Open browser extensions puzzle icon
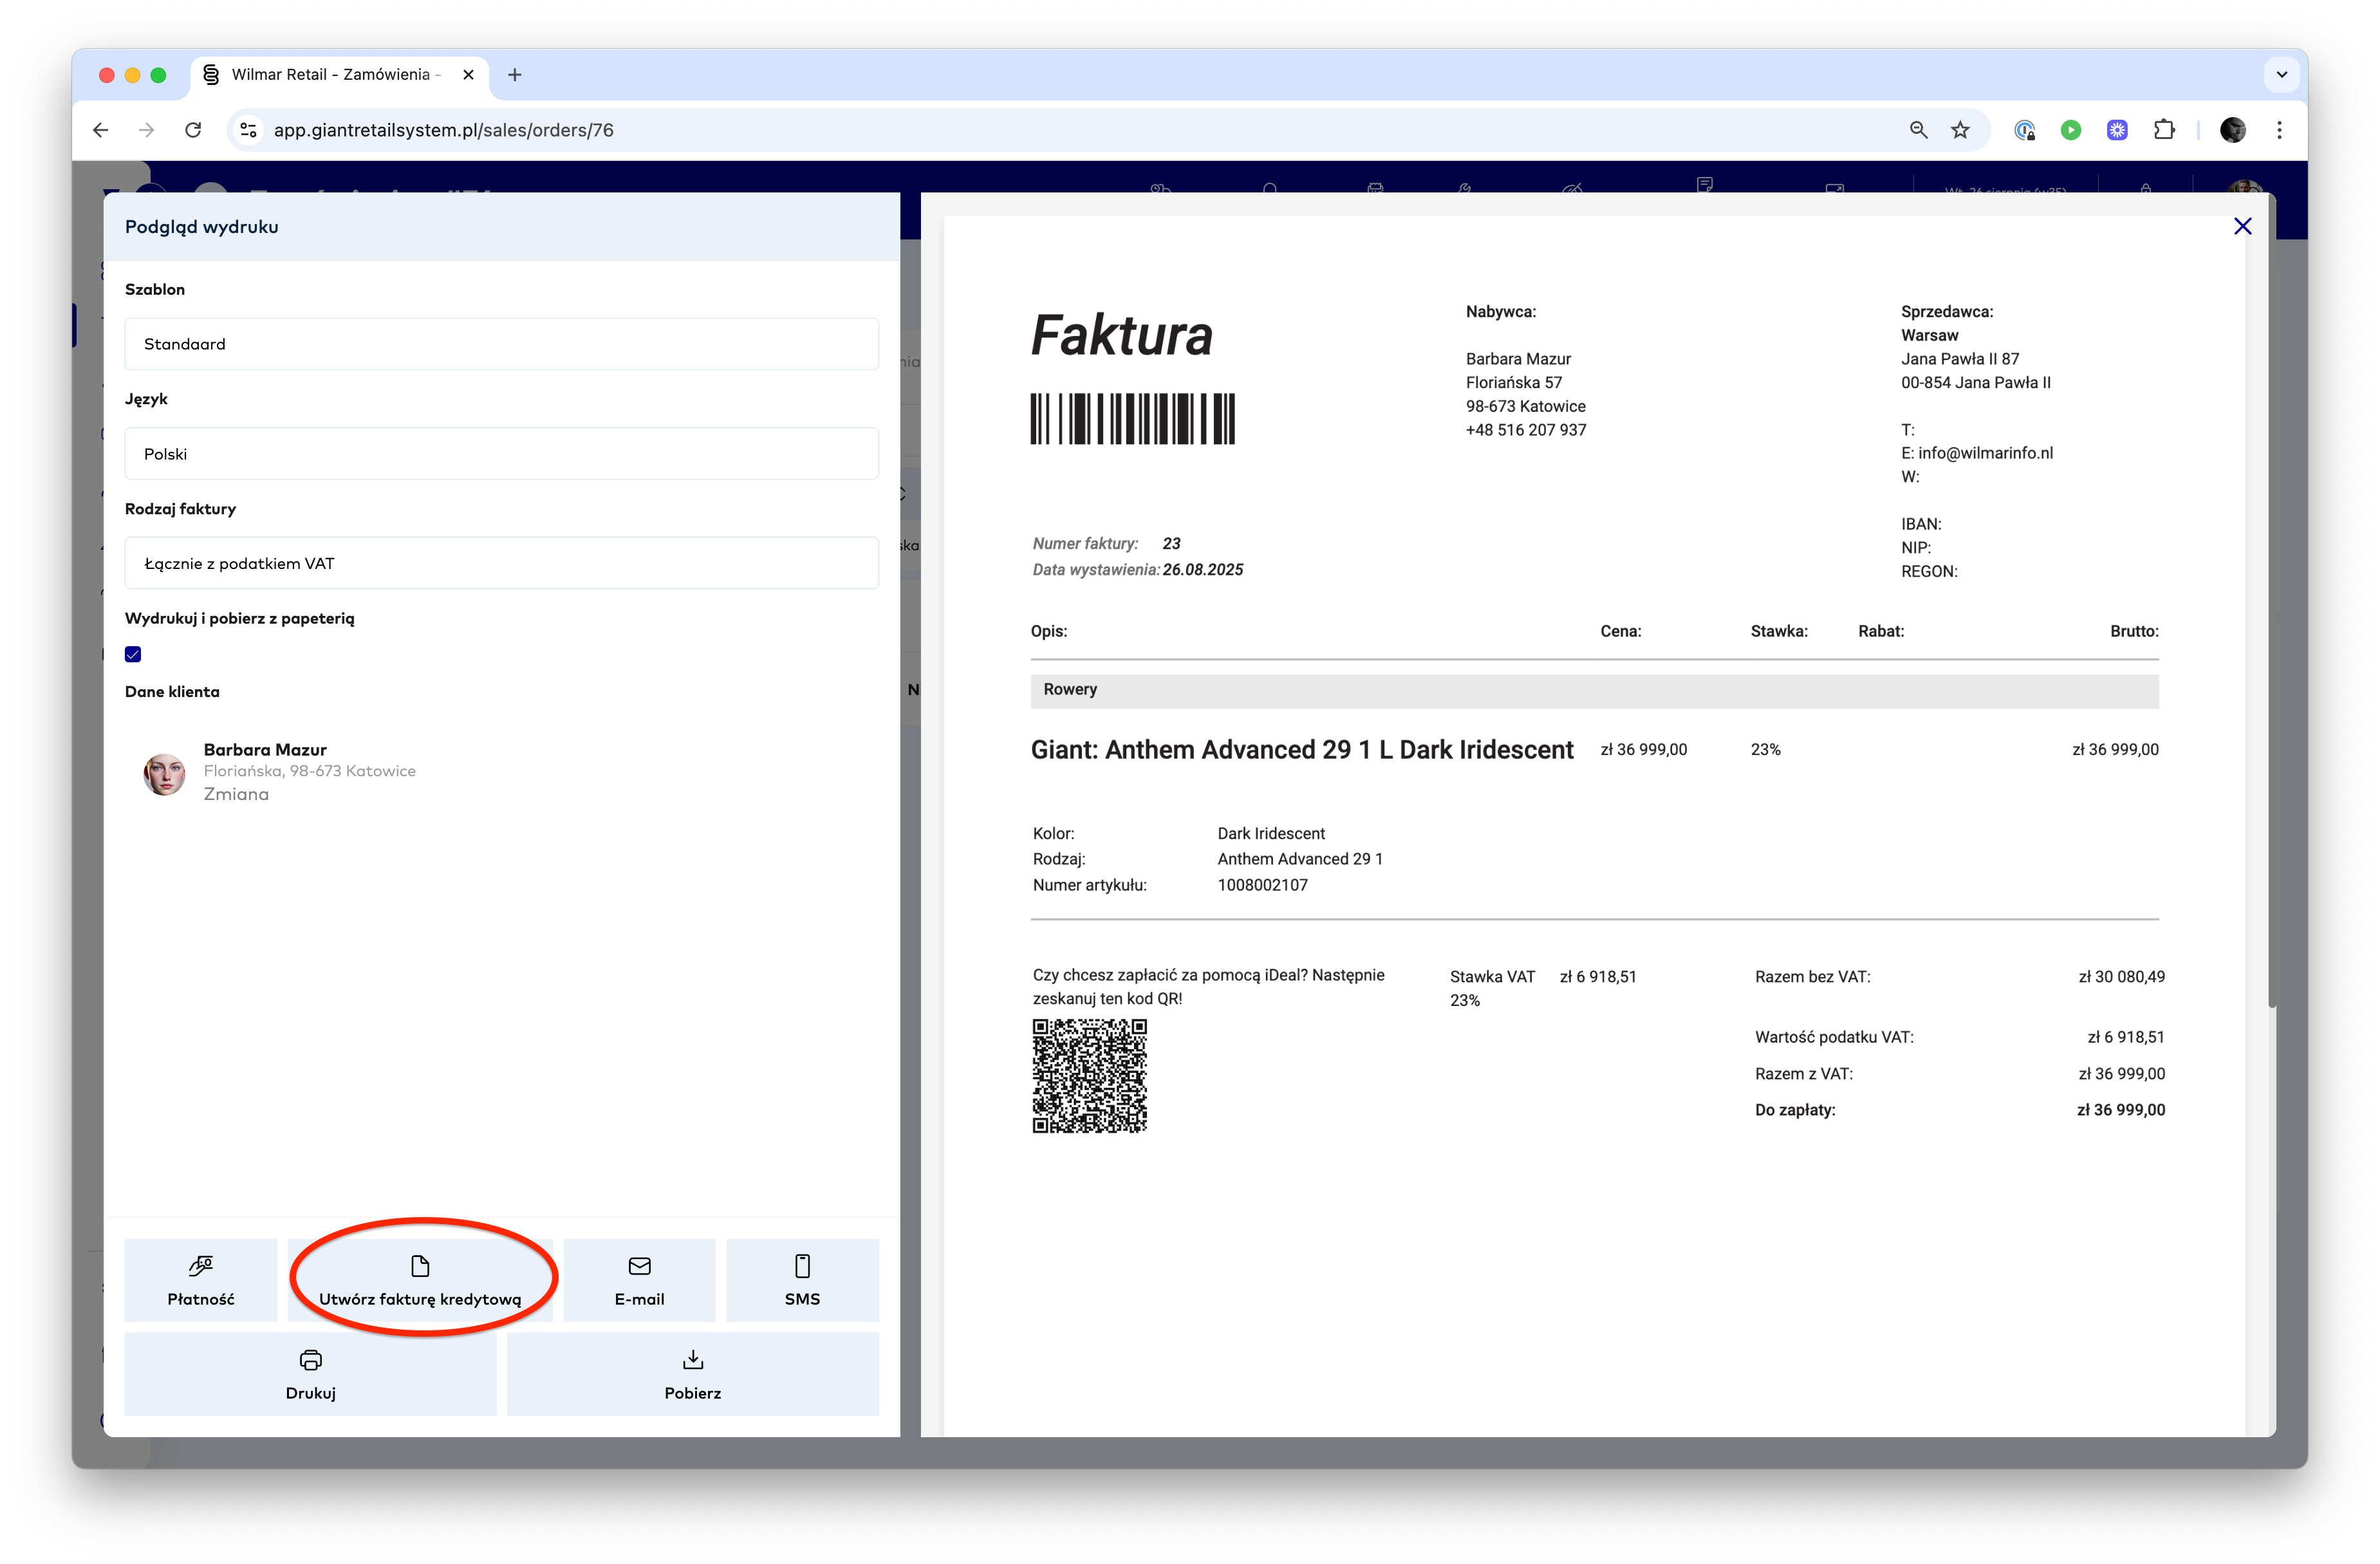 pos(2164,130)
